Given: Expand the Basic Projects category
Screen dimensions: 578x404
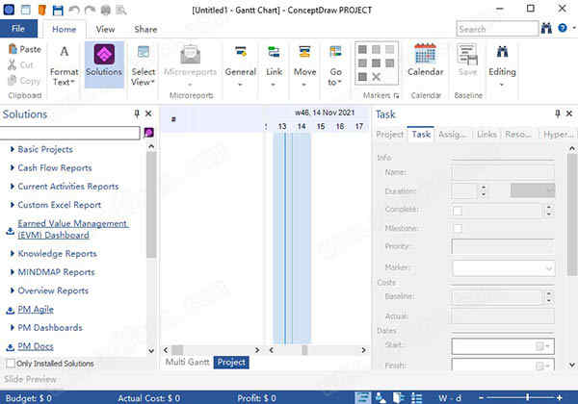Looking at the screenshot, I should point(13,149).
